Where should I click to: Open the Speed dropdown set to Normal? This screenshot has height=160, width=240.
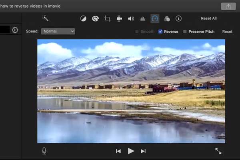58,31
